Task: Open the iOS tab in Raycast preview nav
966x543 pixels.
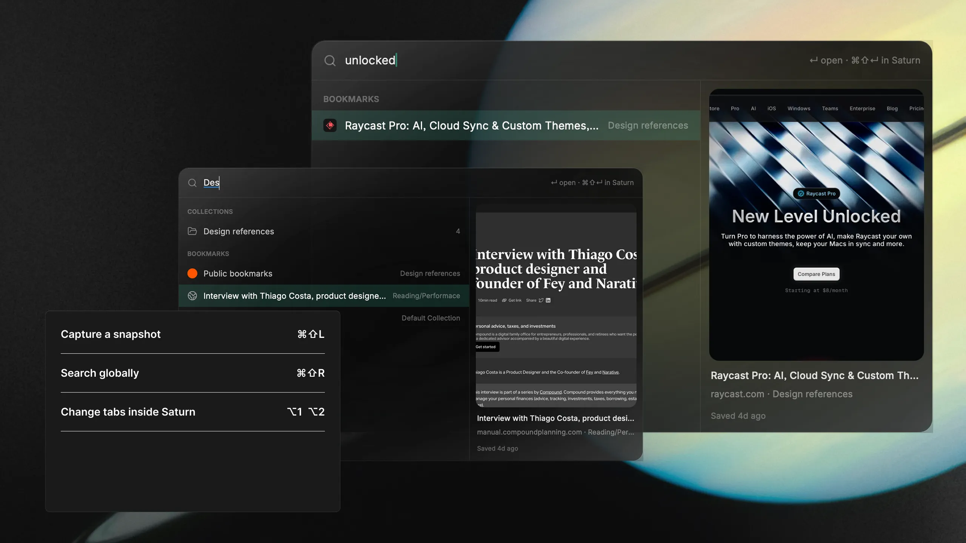Action: [x=772, y=109]
